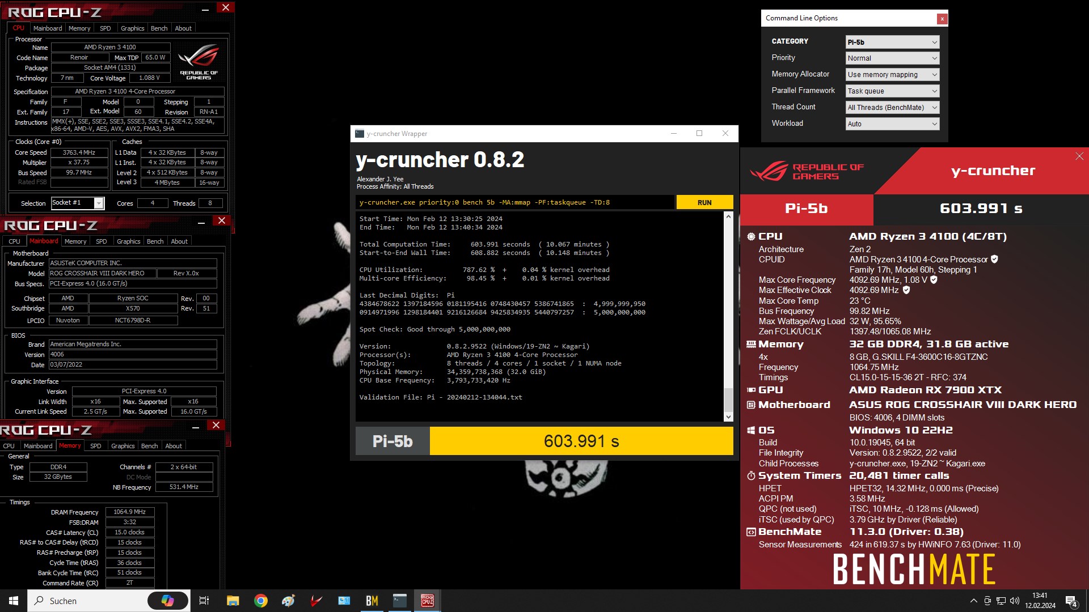This screenshot has height=612, width=1089.
Task: Open the Meet Now camera tray icon
Action: point(987,601)
